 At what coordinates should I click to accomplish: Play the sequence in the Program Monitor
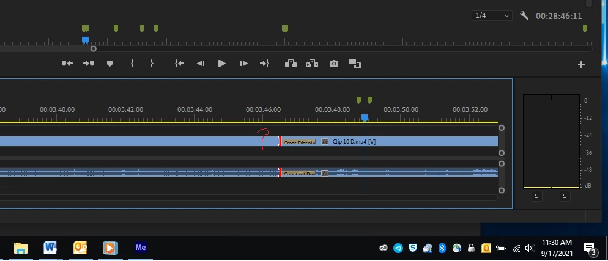[222, 64]
